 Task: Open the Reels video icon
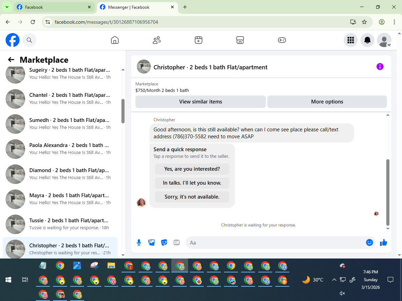(199, 40)
